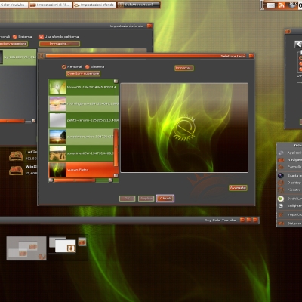The height and width of the screenshot is (302, 302).
Task: Click the scroll-up arrow of the theme list
Action: tap(116, 82)
